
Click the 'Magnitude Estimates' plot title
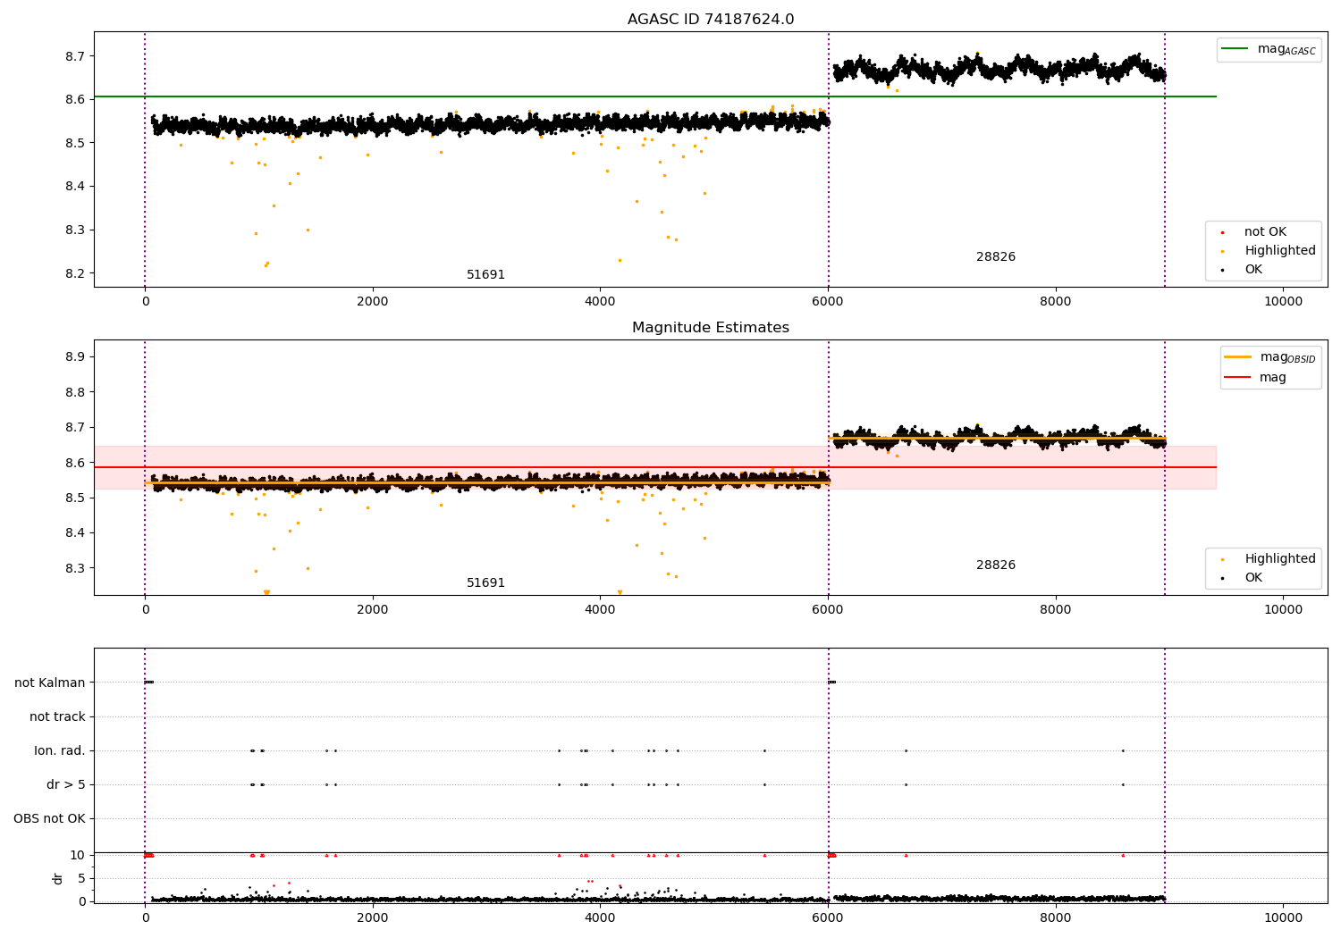(x=711, y=328)
